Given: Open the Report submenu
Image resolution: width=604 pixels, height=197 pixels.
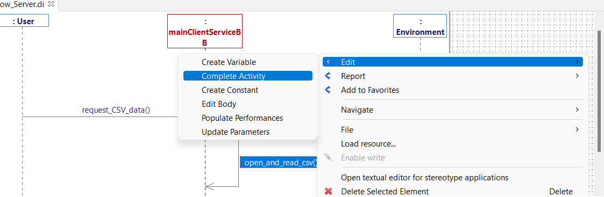Looking at the screenshot, I should click(x=453, y=76).
